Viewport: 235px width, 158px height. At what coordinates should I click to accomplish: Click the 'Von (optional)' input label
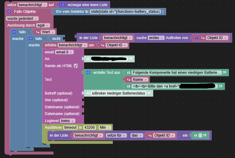pos(56,100)
